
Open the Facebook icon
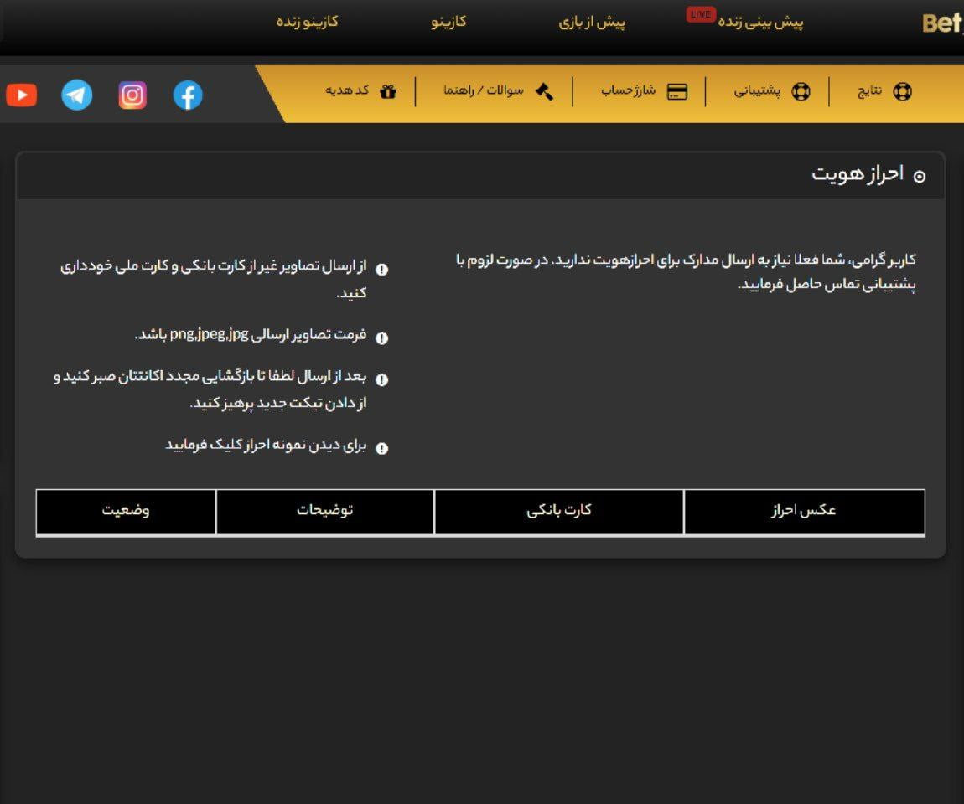(x=188, y=94)
